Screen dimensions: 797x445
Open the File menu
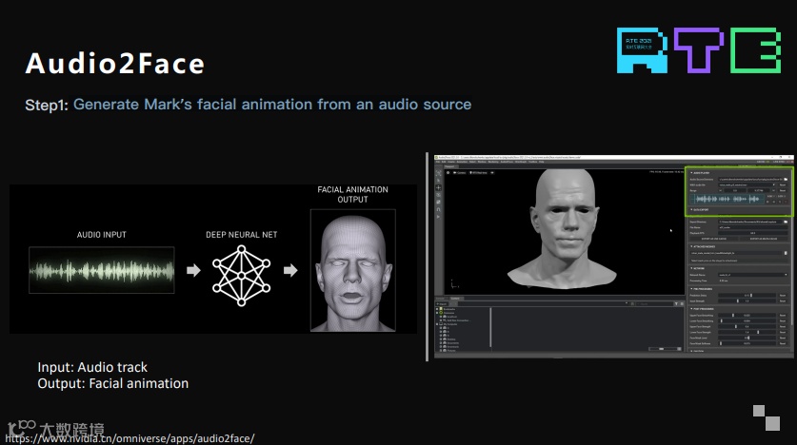coord(438,162)
